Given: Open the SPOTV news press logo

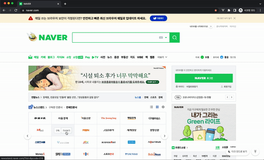Looking at the screenshot, I should pos(63,154).
